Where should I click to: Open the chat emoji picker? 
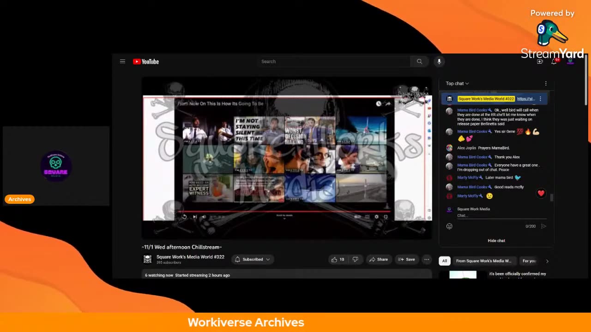coord(449,226)
